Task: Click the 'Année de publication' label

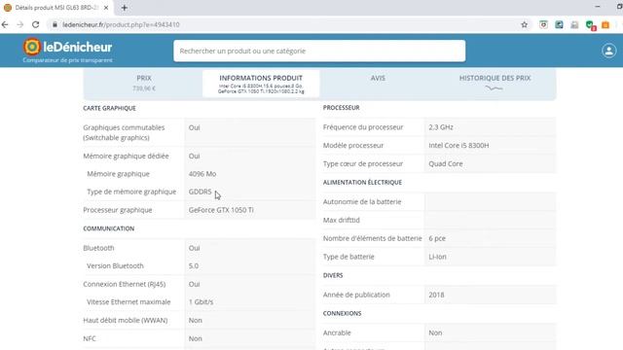Action: (x=356, y=295)
